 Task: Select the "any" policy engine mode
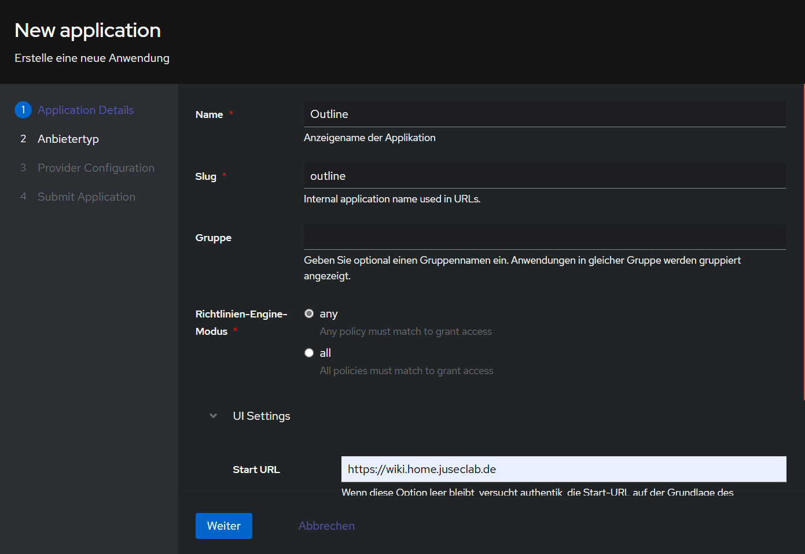point(309,313)
